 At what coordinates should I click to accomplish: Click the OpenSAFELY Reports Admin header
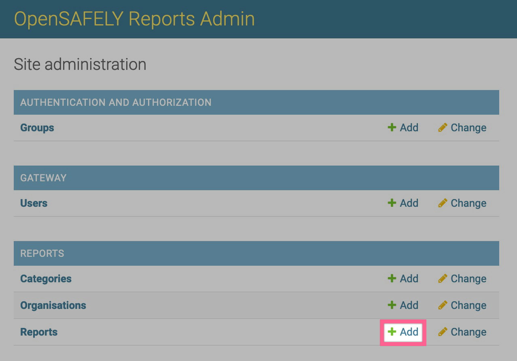point(134,19)
